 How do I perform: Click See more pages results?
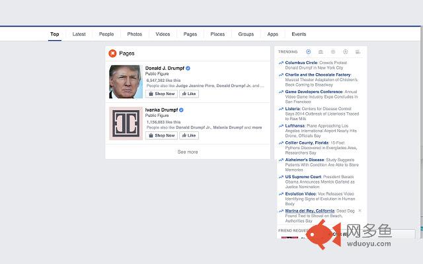point(188,152)
